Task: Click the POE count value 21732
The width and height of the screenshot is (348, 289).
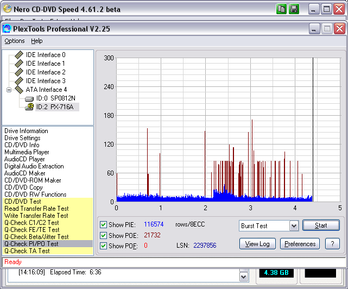Action: (x=152, y=235)
